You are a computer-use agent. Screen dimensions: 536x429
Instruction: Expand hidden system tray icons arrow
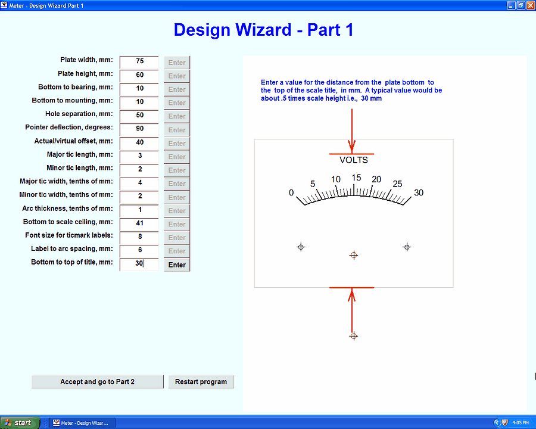[497, 422]
